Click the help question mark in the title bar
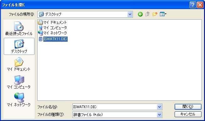 pyautogui.click(x=193, y=5)
